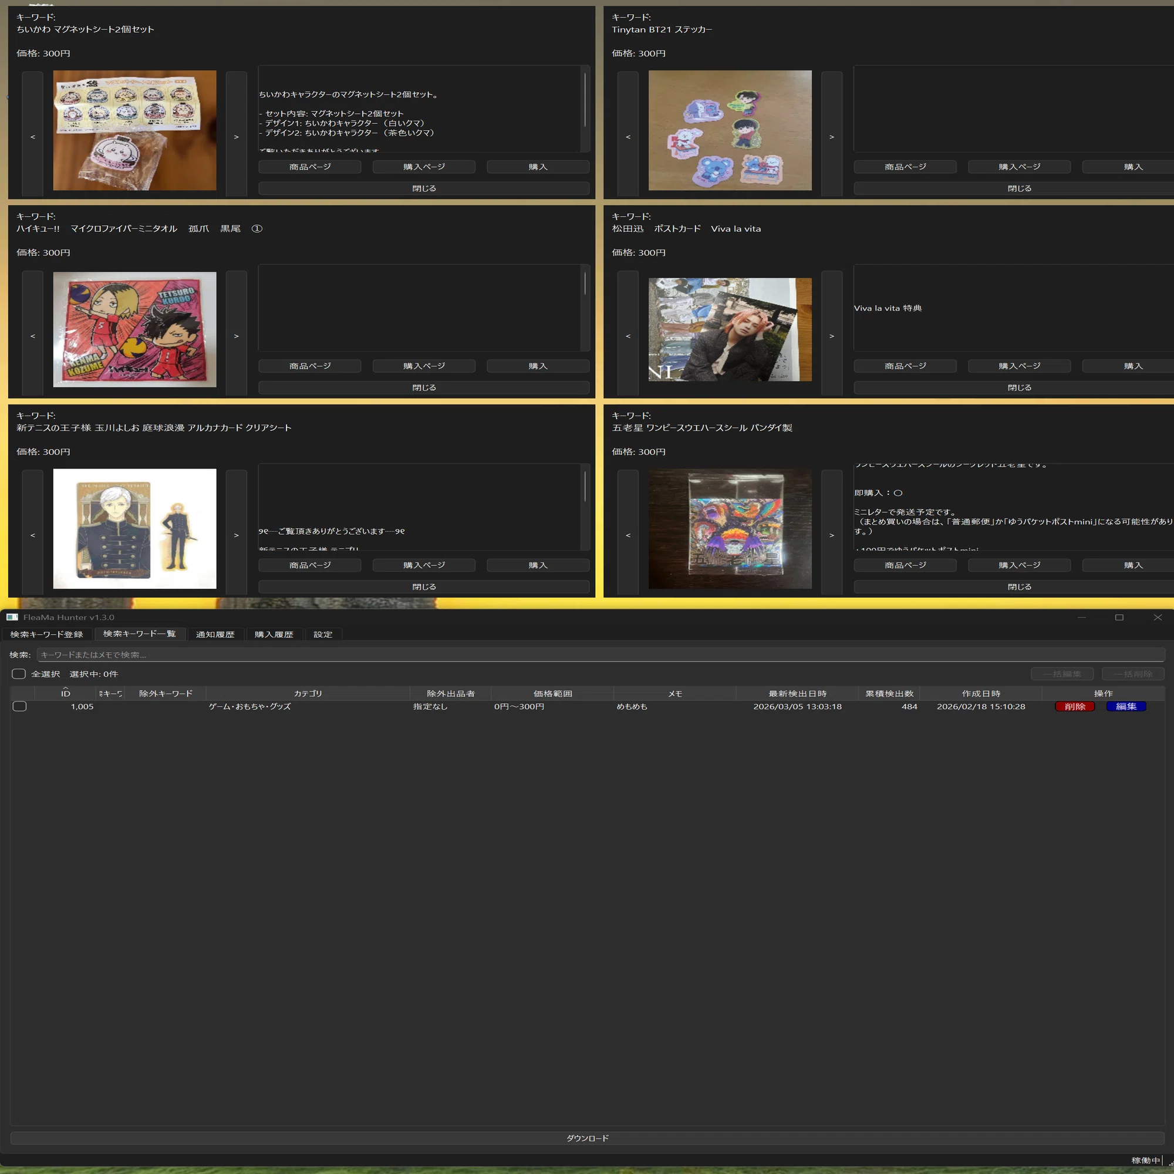Toggle the 全選択 select-all checkbox
Viewport: 1174px width, 1174px height.
coord(19,674)
